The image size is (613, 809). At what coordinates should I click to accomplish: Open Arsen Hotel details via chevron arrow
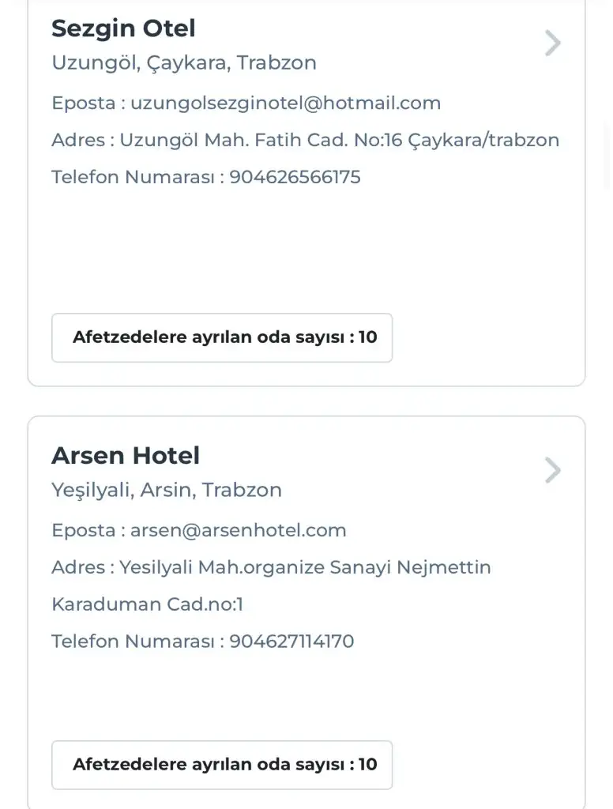[552, 471]
